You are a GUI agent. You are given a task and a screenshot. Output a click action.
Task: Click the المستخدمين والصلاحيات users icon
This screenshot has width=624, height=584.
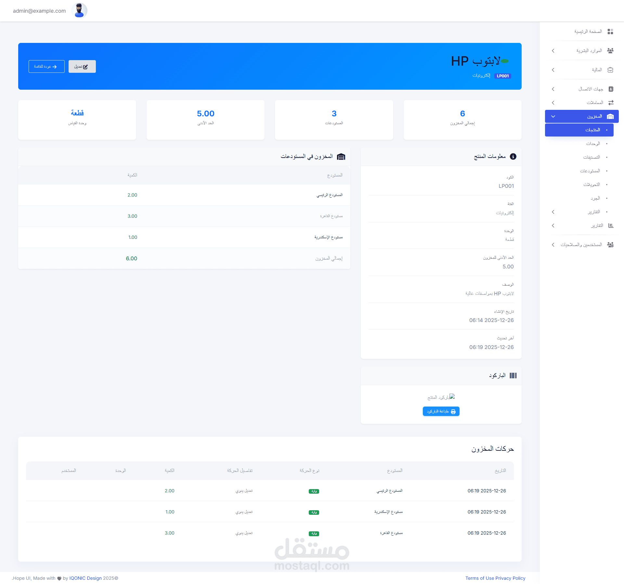(x=611, y=244)
